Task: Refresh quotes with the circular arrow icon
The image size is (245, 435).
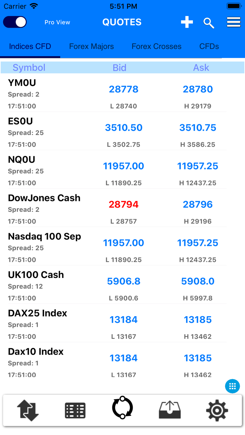Action: pos(122,410)
